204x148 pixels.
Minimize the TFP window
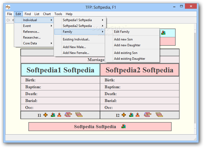174,6
